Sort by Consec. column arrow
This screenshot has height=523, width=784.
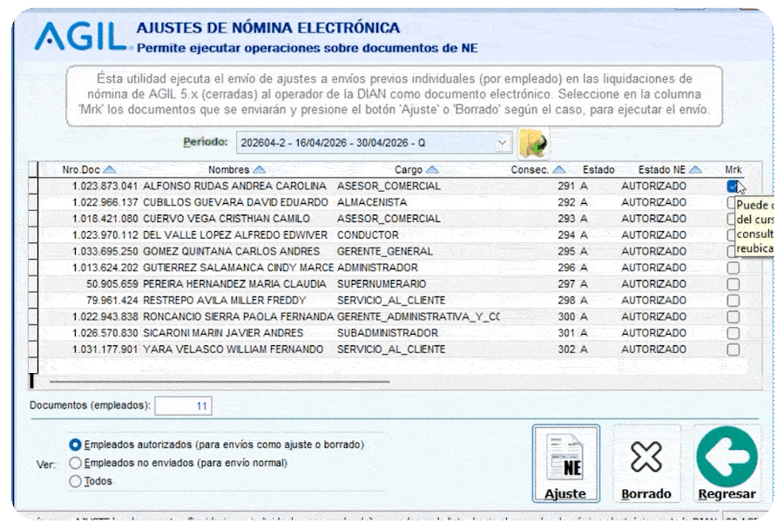(x=559, y=170)
